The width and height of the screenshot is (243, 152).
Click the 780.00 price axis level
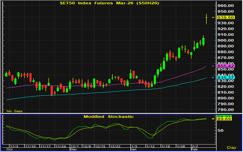[226, 104]
